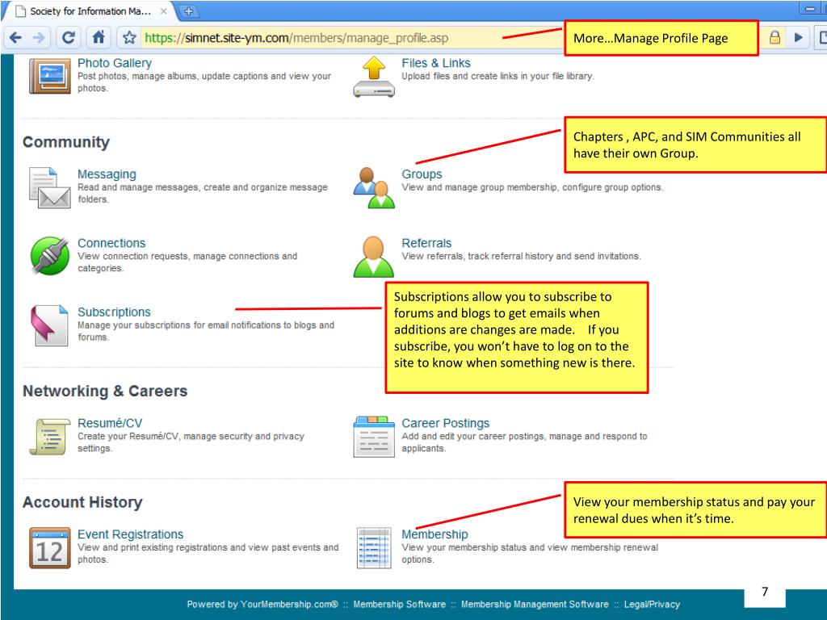Go to the browser home icon
Screen dimensions: 827x620
(x=99, y=37)
